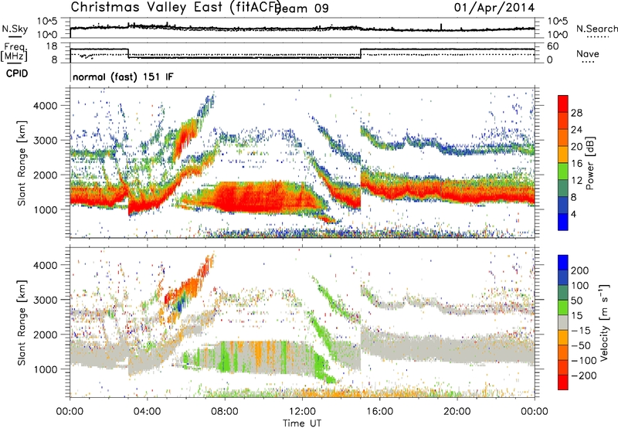Viewport: 618px width, 428px height.
Task: Click the 'N.Sky' legend label
Action: (15, 29)
